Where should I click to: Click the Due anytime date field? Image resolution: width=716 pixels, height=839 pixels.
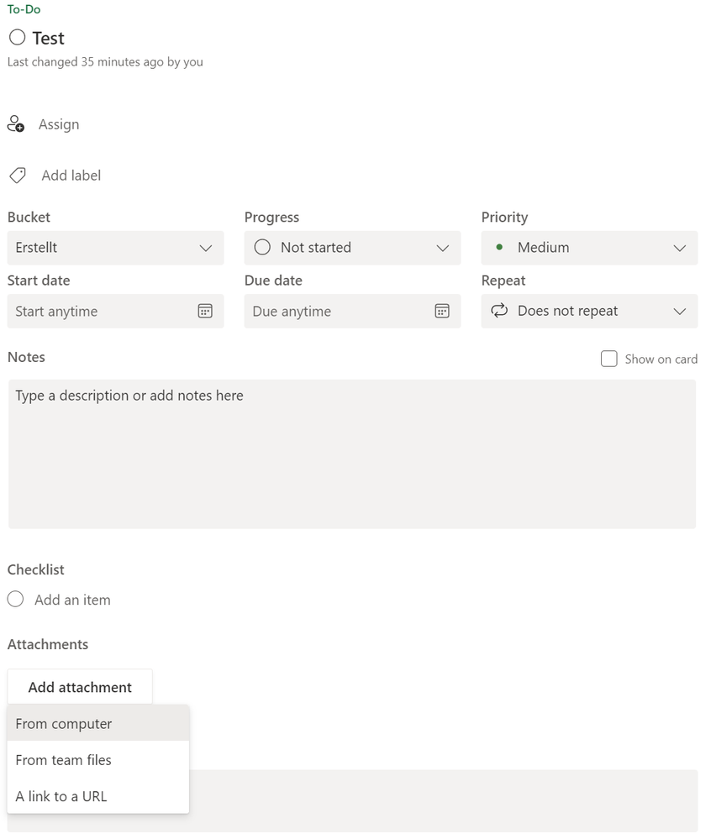(x=352, y=311)
